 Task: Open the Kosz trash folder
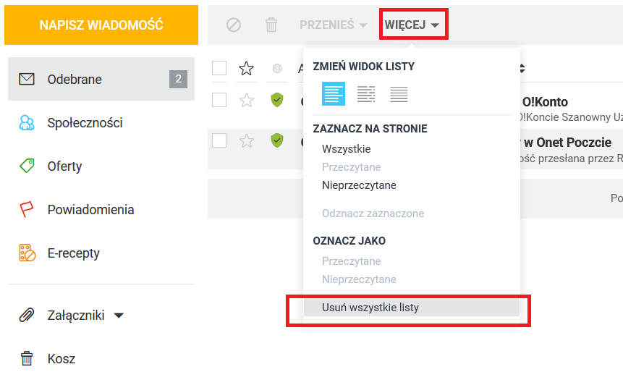pos(62,358)
